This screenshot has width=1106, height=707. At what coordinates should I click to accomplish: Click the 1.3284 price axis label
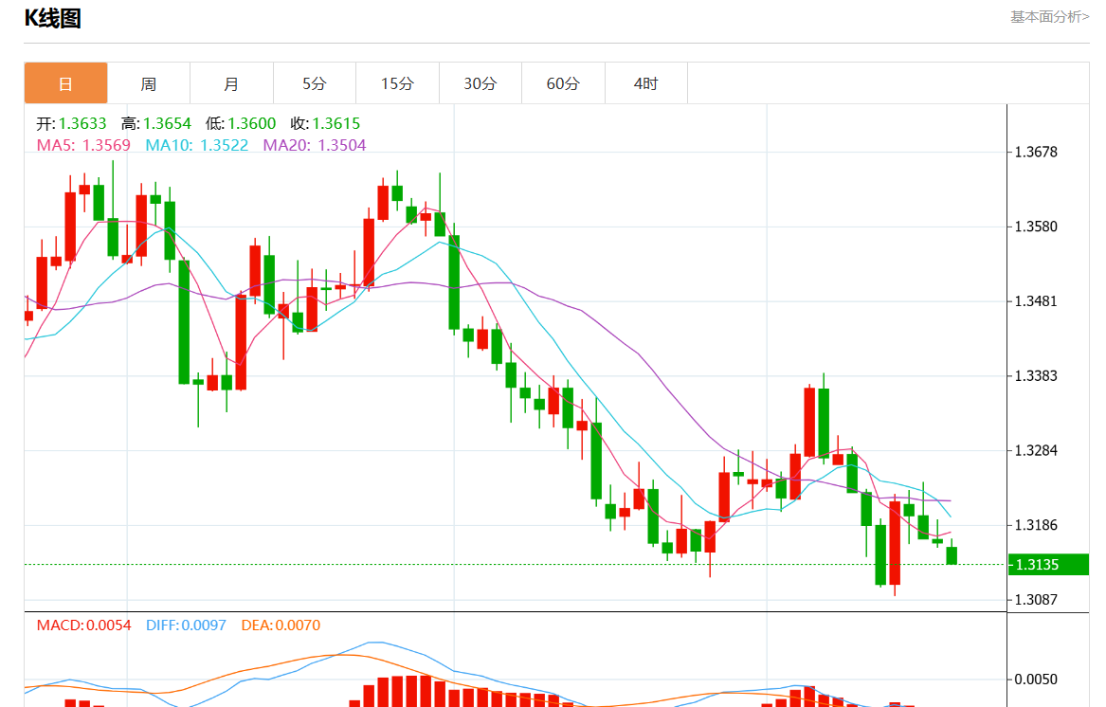pos(1036,450)
